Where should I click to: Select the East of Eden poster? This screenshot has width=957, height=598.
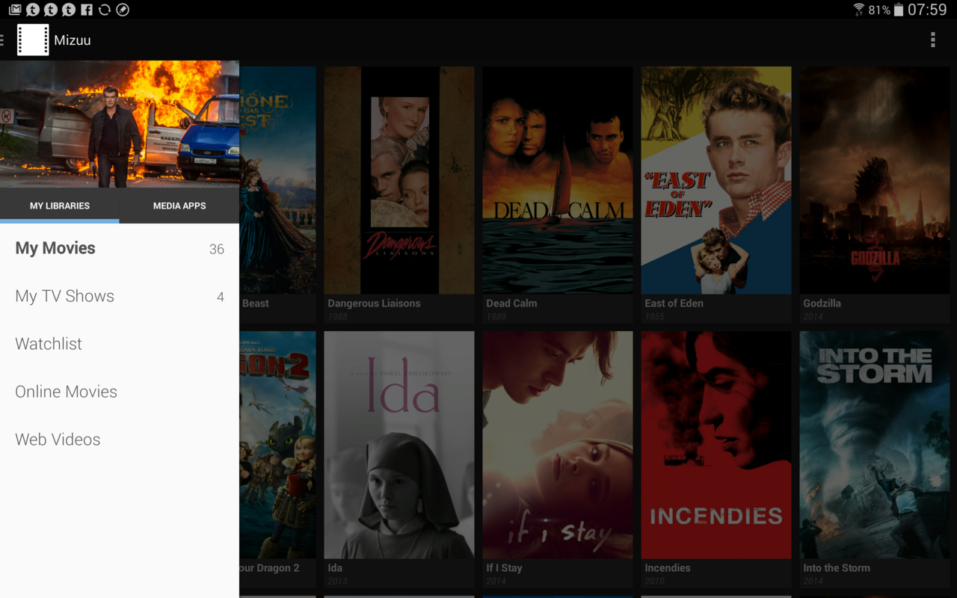716,180
